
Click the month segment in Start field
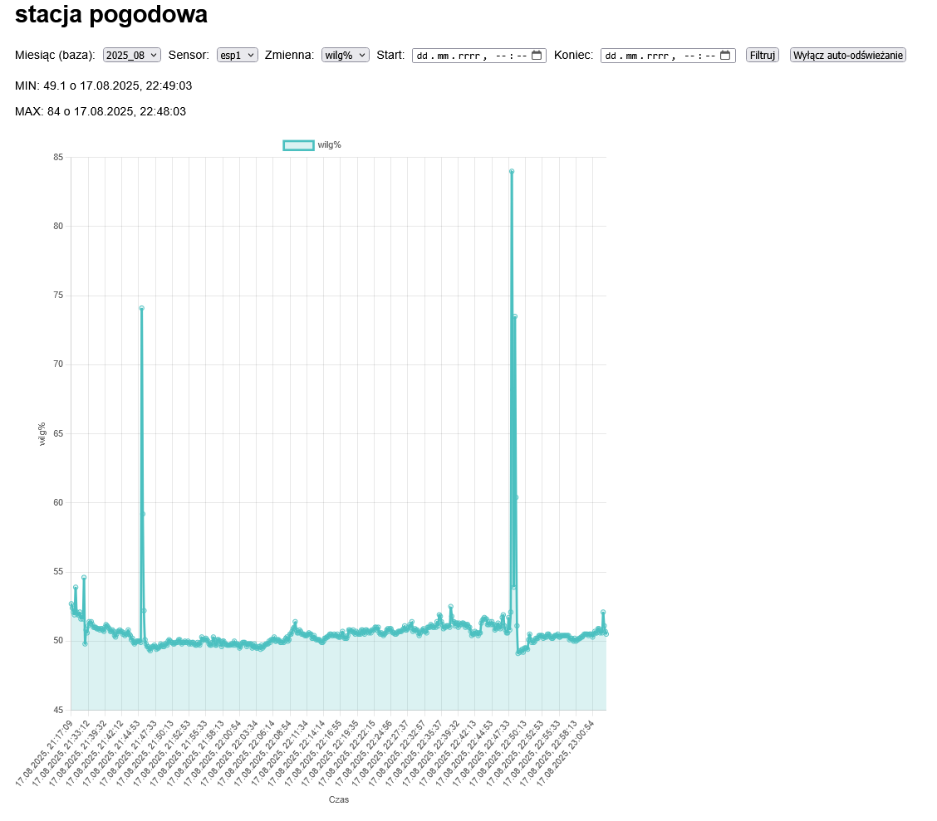click(443, 56)
